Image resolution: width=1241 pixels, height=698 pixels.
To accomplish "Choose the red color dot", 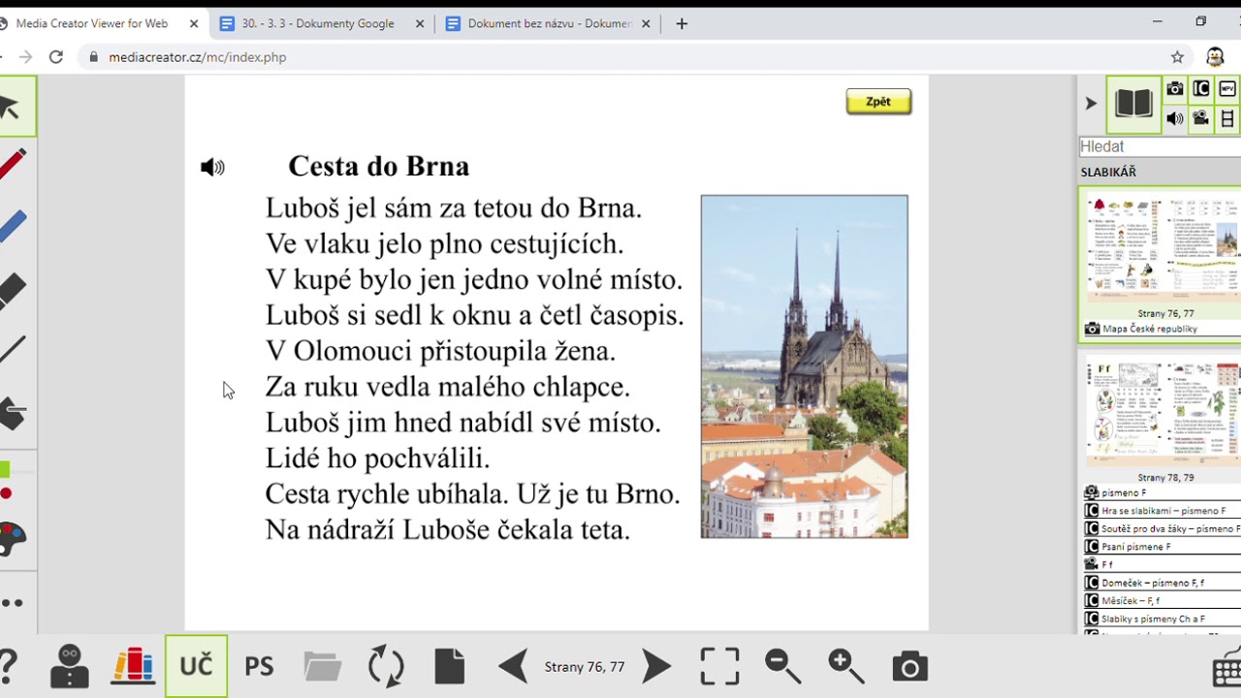I will (x=6, y=493).
